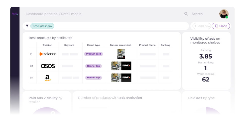Open the ASOS banner screenshot thumbnail
This screenshot has width=252, height=118.
[x=121, y=66]
